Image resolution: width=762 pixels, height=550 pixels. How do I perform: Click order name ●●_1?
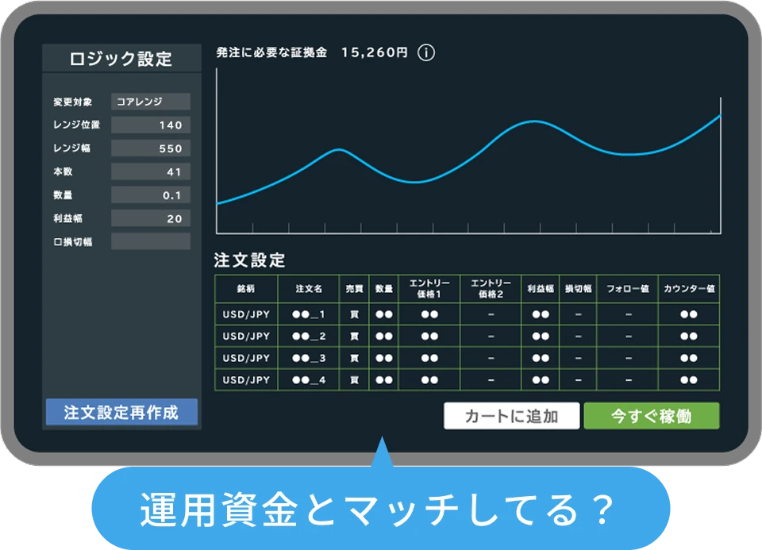tap(309, 314)
